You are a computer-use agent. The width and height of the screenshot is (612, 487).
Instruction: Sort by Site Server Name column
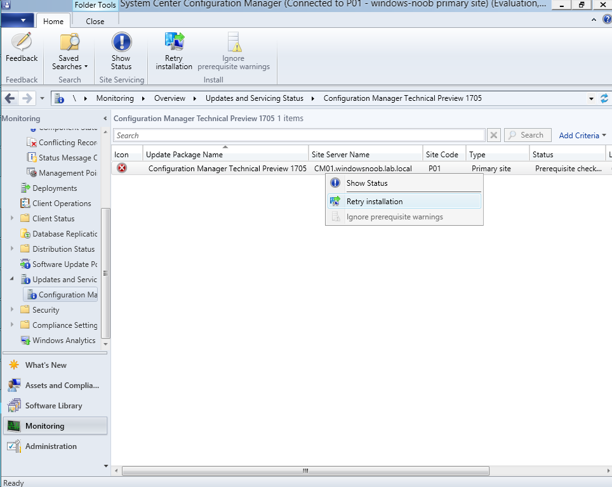point(366,154)
